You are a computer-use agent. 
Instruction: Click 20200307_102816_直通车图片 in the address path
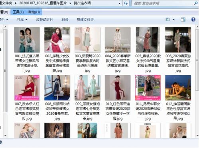43,3
